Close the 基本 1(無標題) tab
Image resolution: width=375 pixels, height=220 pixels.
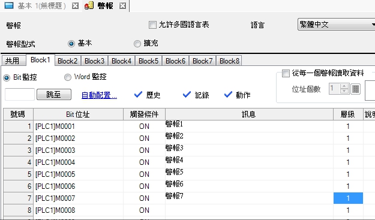75,6
